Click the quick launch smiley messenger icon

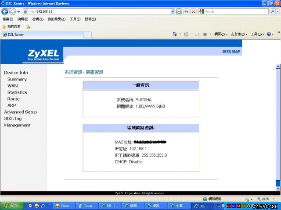click(37, 206)
